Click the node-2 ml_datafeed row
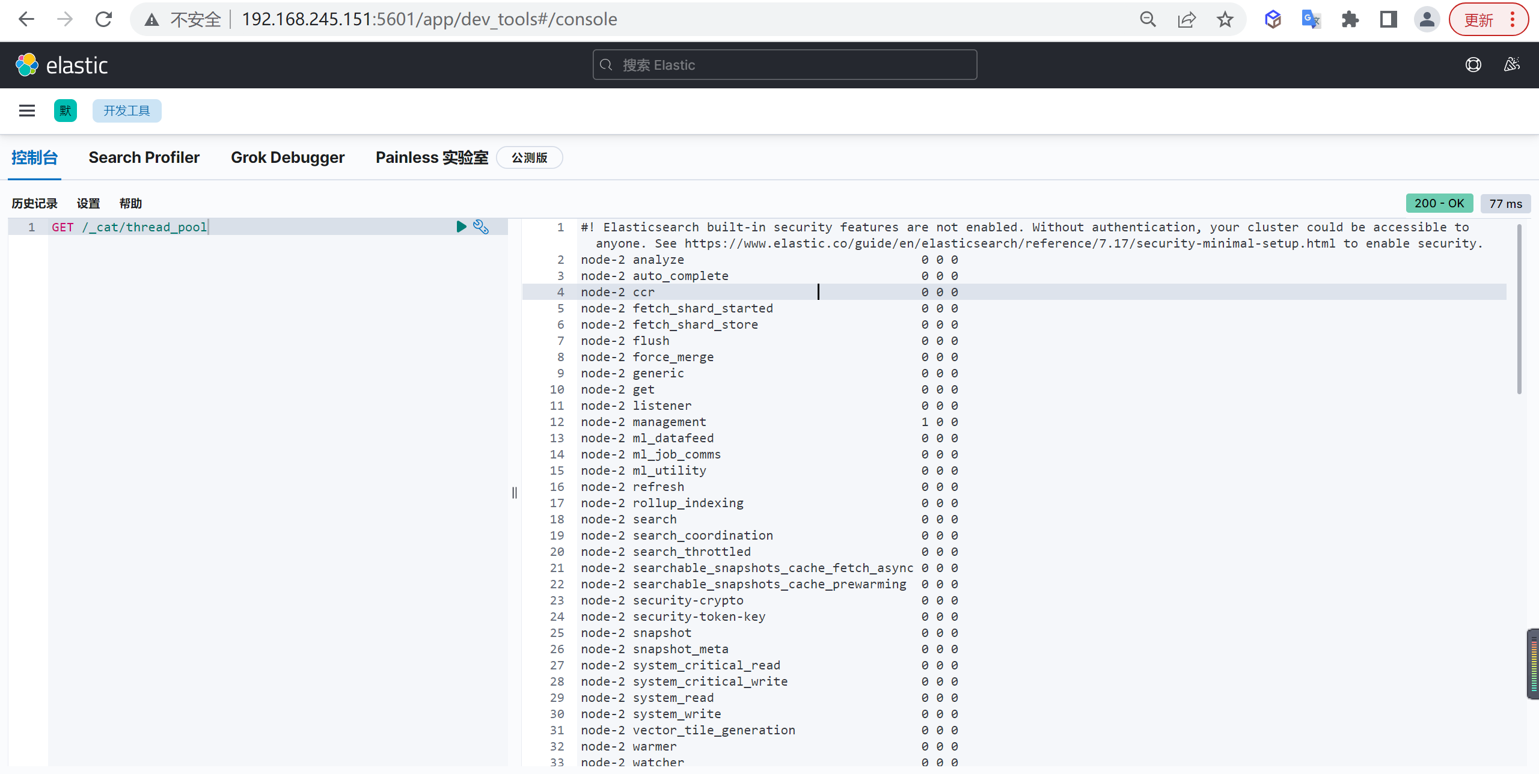Image resolution: width=1539 pixels, height=774 pixels. pos(769,438)
